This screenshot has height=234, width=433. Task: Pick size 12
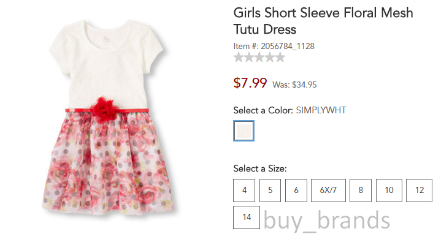coord(419,191)
